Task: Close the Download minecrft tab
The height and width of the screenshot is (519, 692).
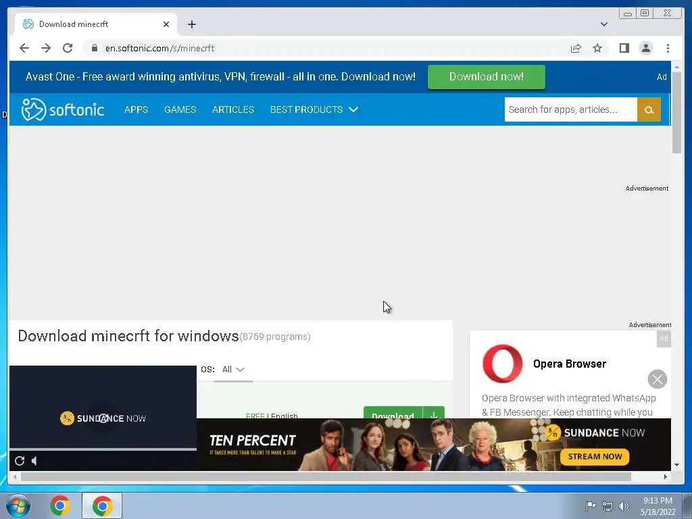Action: pos(166,24)
